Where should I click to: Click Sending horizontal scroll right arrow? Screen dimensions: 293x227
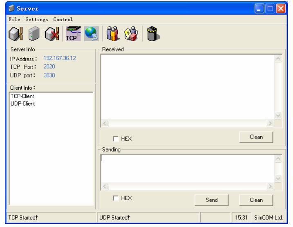[270, 186]
